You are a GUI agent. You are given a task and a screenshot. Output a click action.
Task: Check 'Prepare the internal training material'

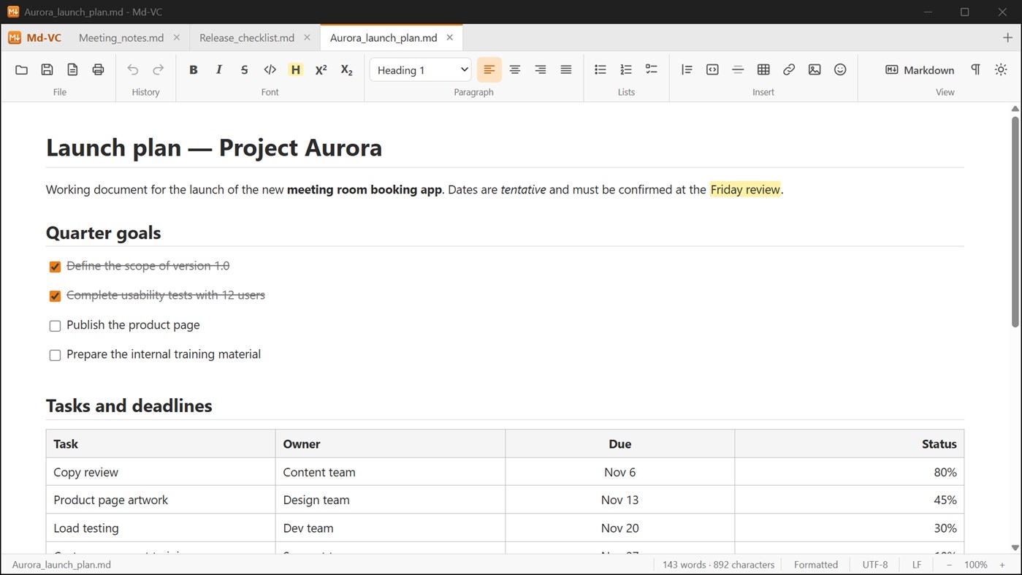(55, 355)
